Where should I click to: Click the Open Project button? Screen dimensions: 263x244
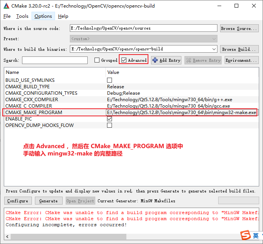80,201
